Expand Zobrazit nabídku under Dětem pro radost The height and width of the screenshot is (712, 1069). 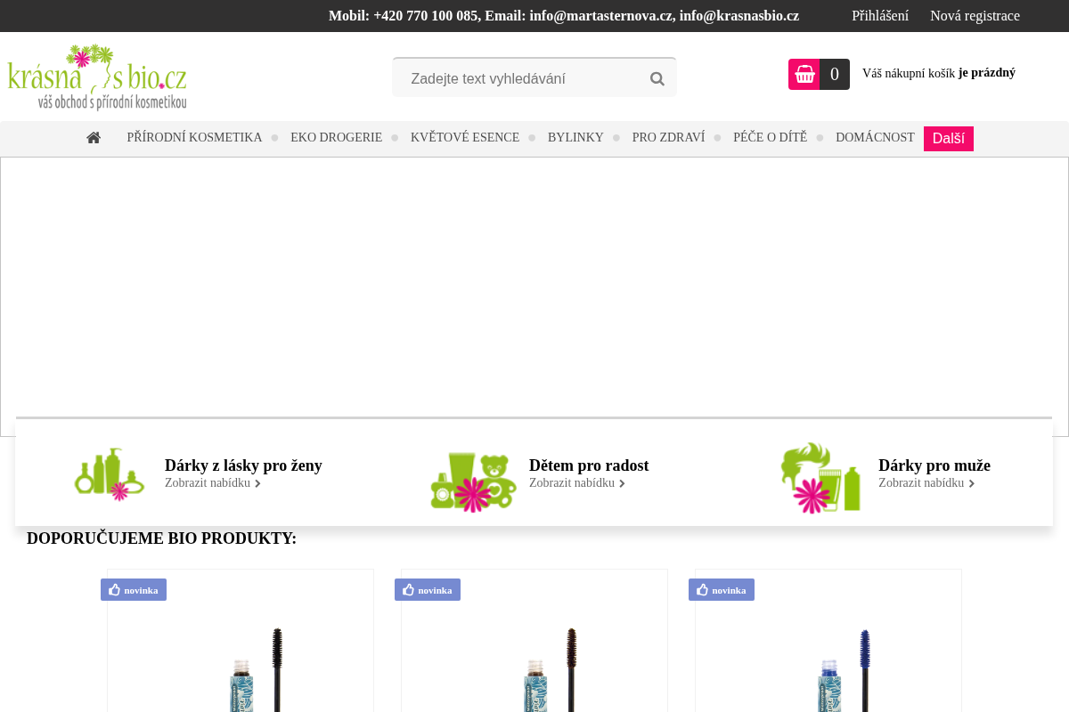pos(577,483)
